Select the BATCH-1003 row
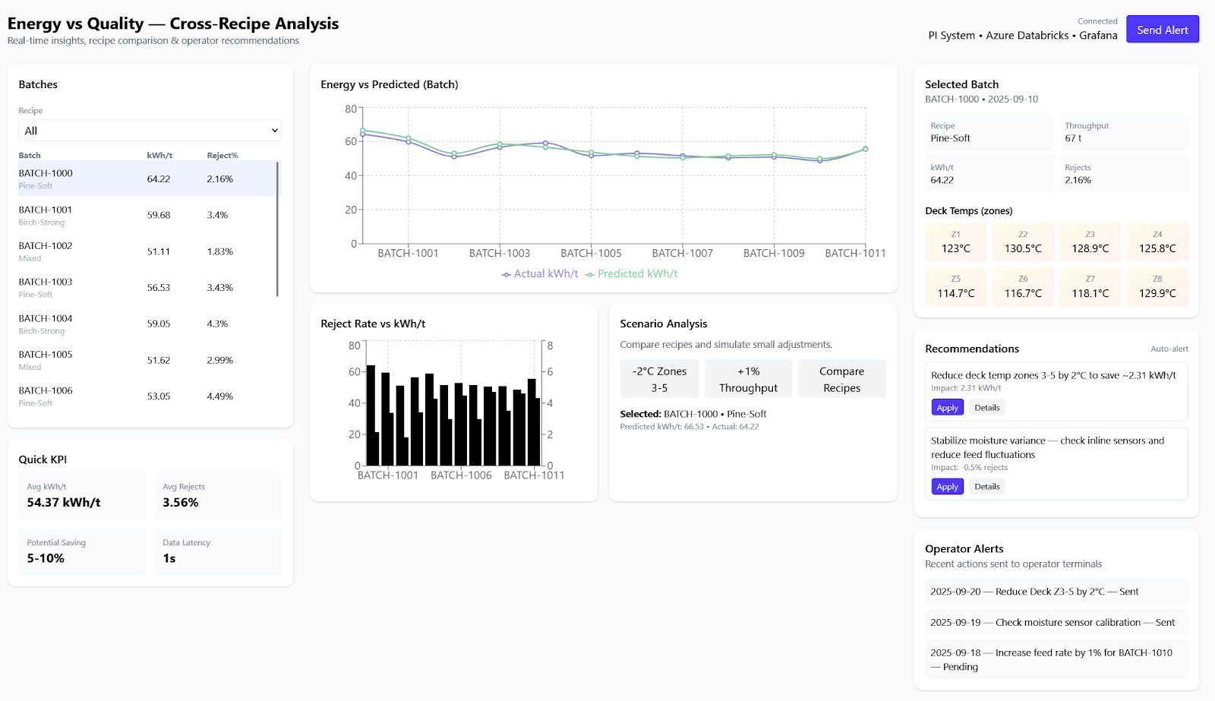The height and width of the screenshot is (701, 1215). coord(147,288)
